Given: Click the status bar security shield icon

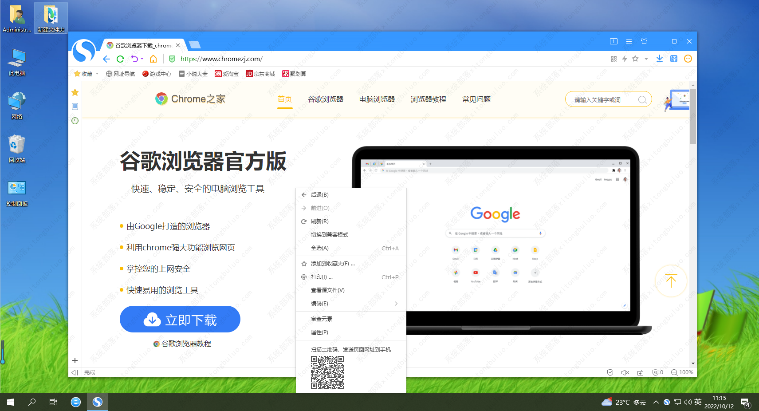Looking at the screenshot, I should coord(610,372).
